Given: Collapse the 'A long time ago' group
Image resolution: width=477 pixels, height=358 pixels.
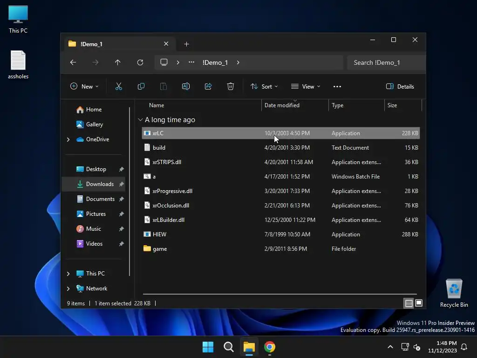Looking at the screenshot, I should 140,120.
